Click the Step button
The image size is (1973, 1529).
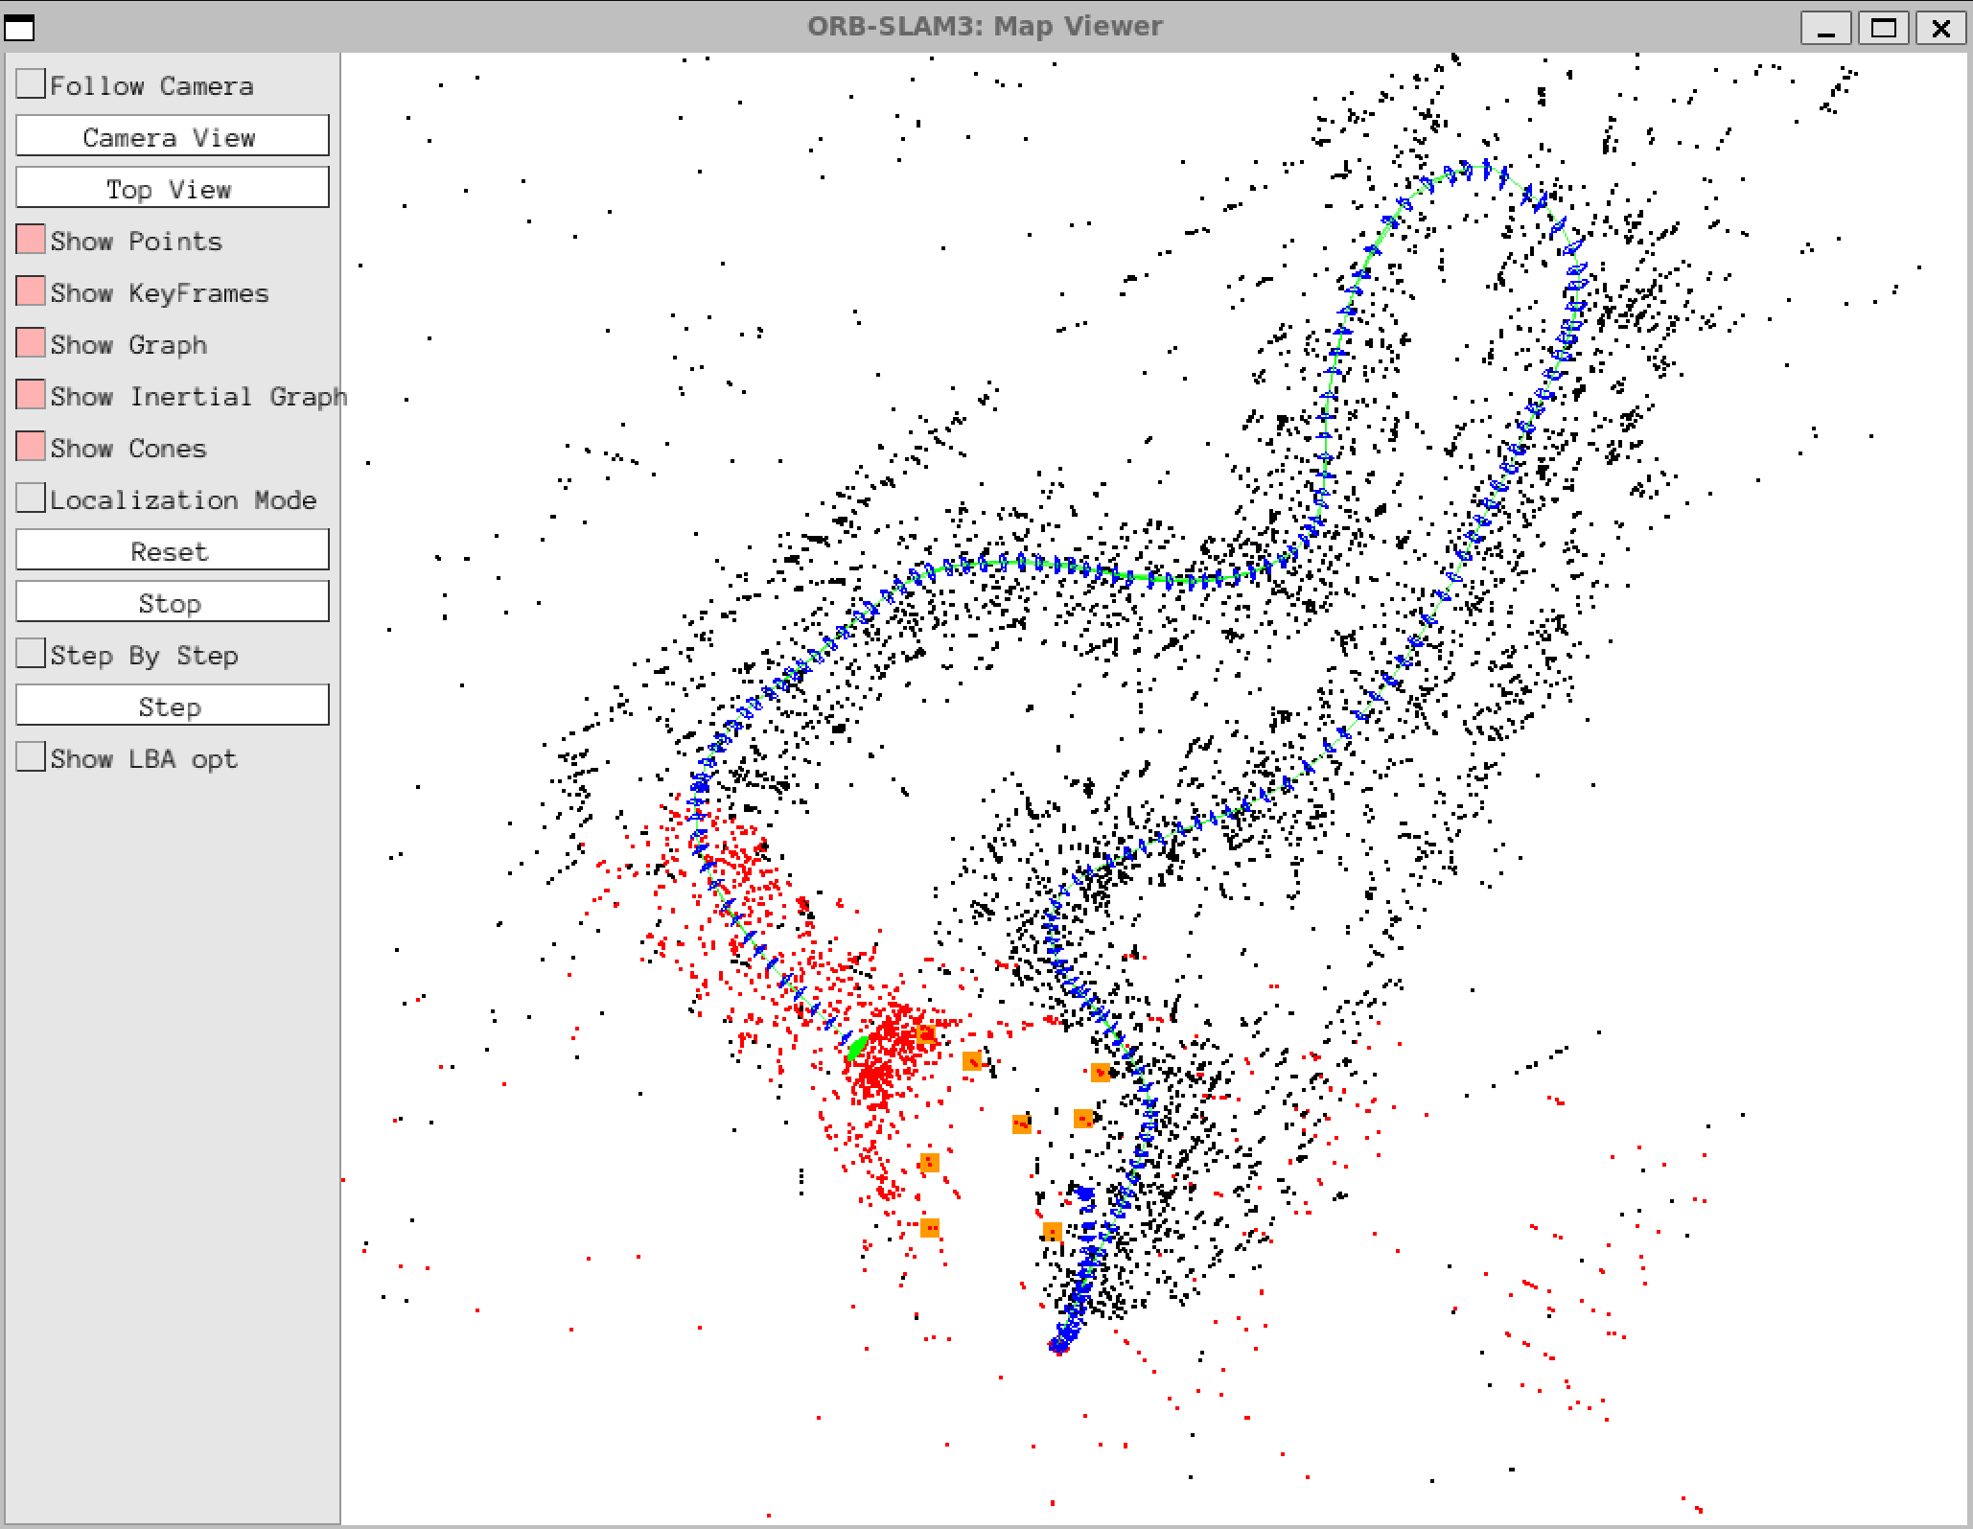click(172, 706)
